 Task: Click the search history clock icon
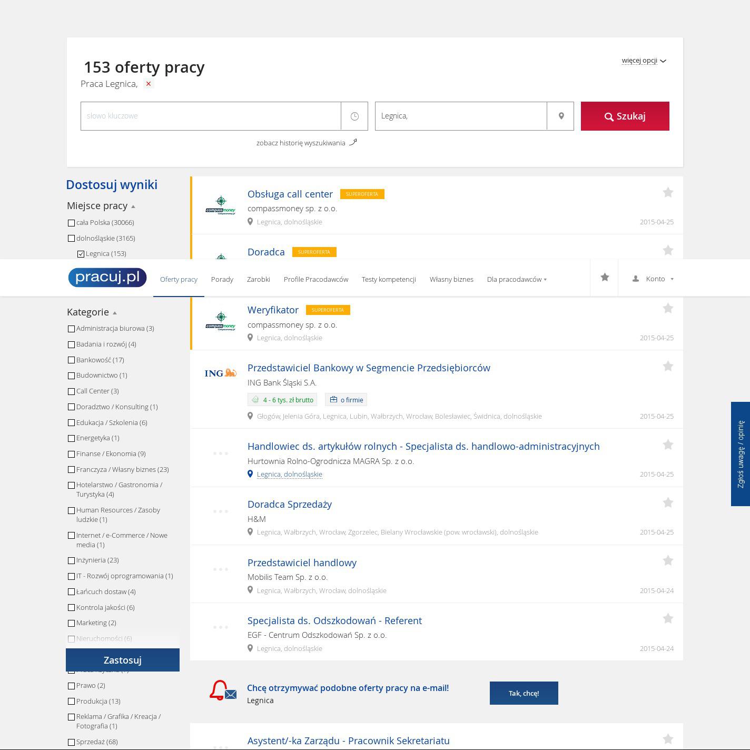point(354,116)
